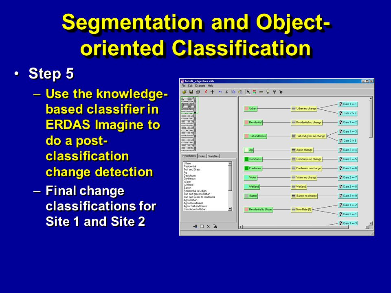This screenshot has height=293, width=391.
Task: Click the overview thumbnail of the decision tree
Action: click(189, 124)
